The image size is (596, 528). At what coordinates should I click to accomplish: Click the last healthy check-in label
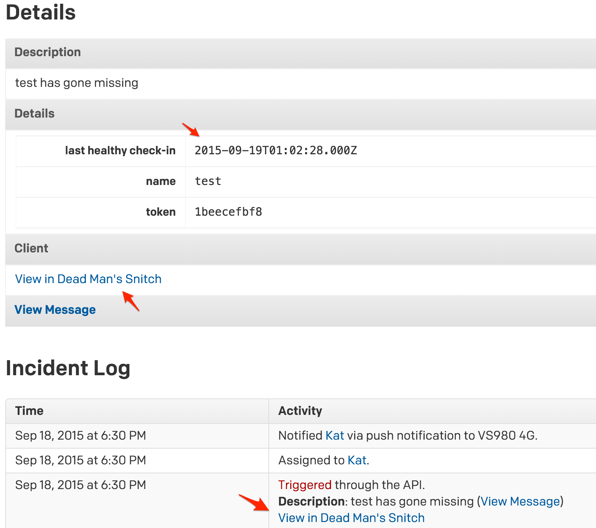coord(120,151)
